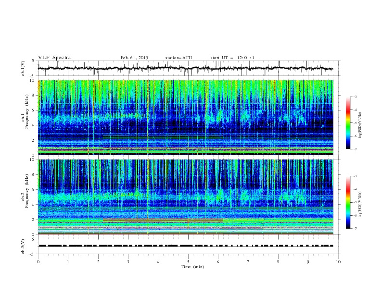381x294 pixels.
Task: Select the "start UT = 12: 0 : 1" text
Action: click(232, 58)
